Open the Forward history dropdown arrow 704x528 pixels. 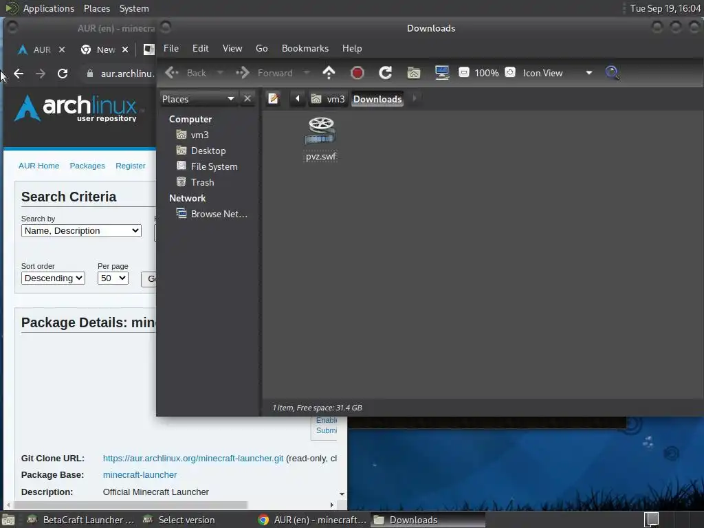[307, 73]
